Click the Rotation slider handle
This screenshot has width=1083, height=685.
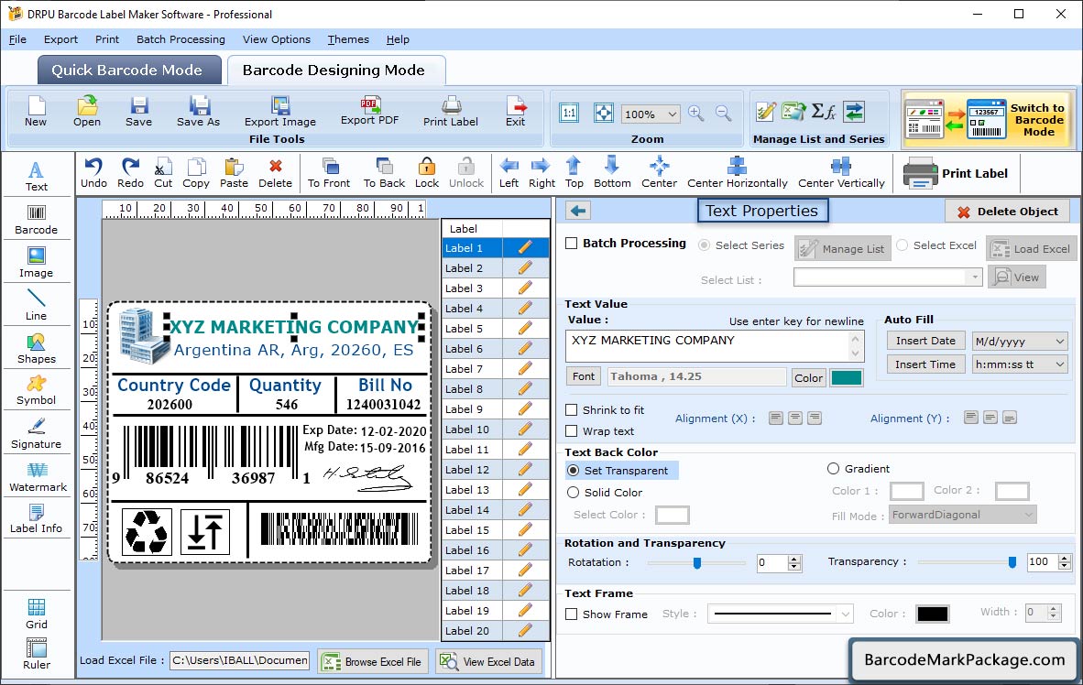click(697, 563)
